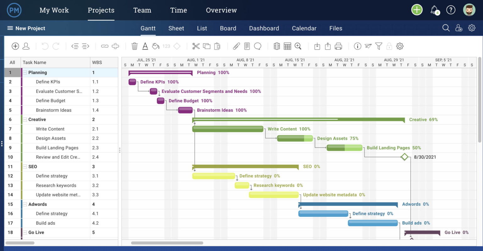Open the Team menu

[x=142, y=10]
